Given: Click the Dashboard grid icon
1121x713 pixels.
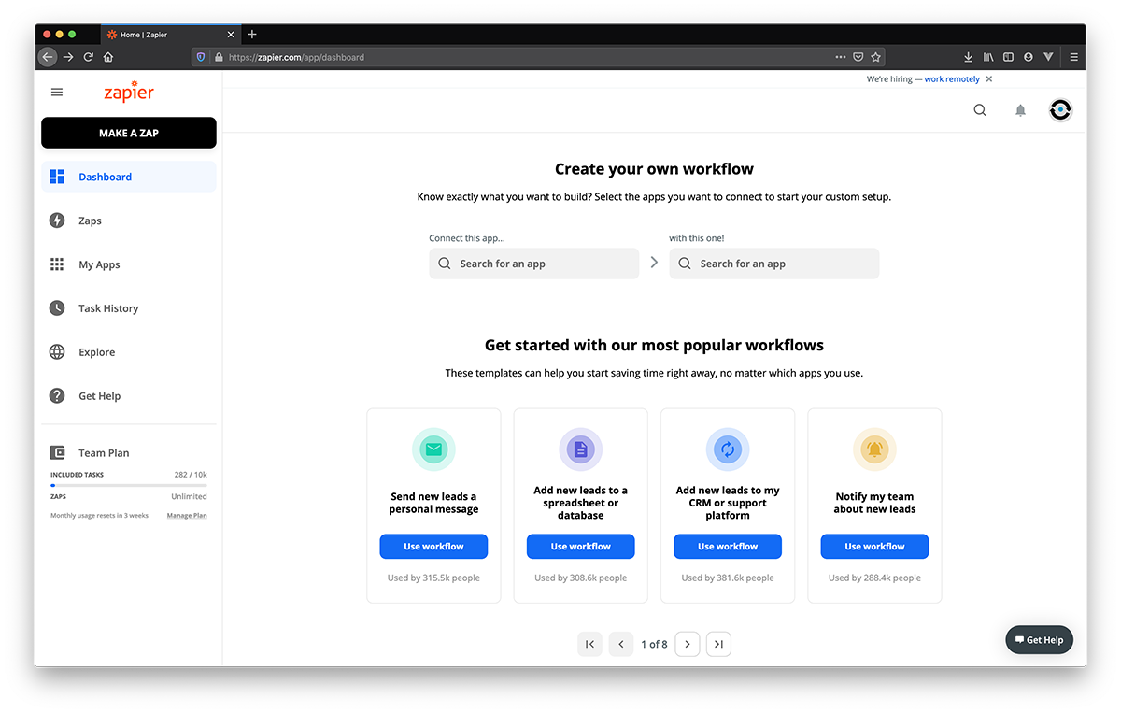Looking at the screenshot, I should [x=57, y=177].
